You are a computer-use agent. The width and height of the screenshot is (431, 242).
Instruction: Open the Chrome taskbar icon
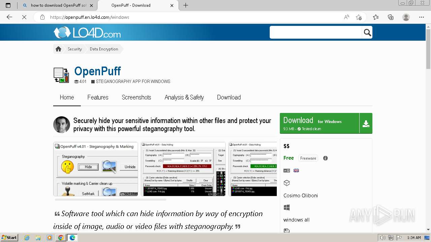[x=61, y=238]
